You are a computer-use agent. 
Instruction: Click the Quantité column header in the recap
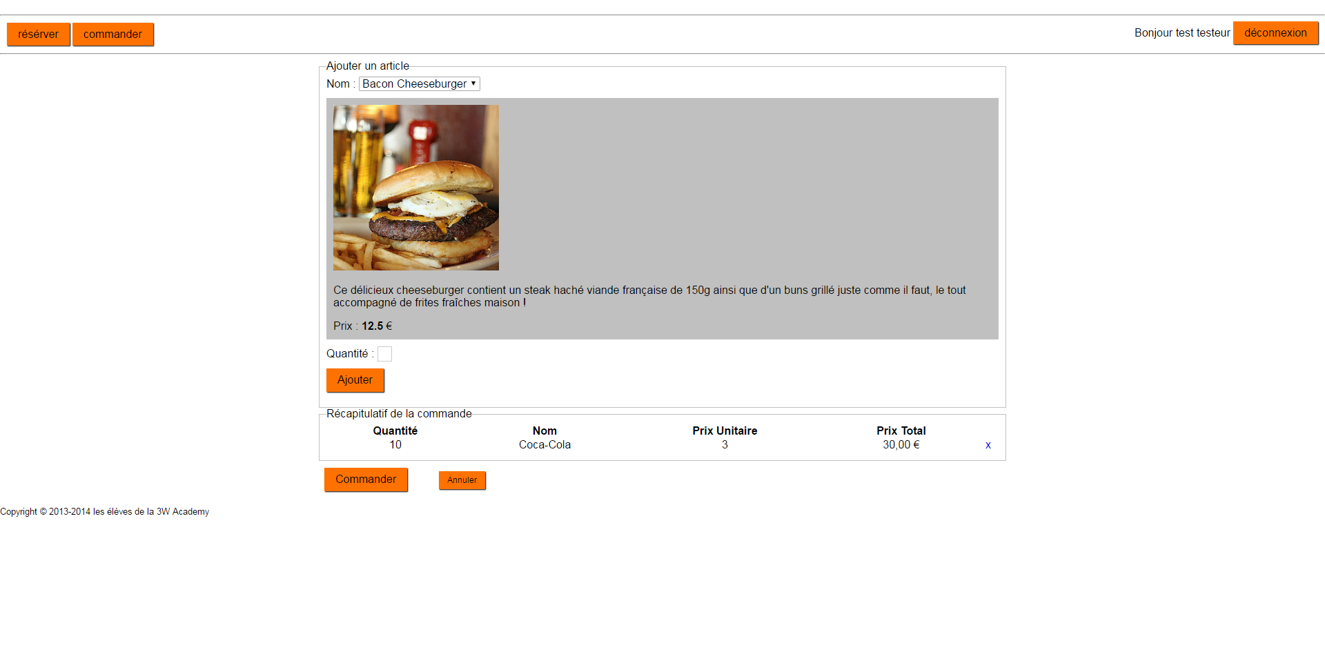click(x=395, y=431)
